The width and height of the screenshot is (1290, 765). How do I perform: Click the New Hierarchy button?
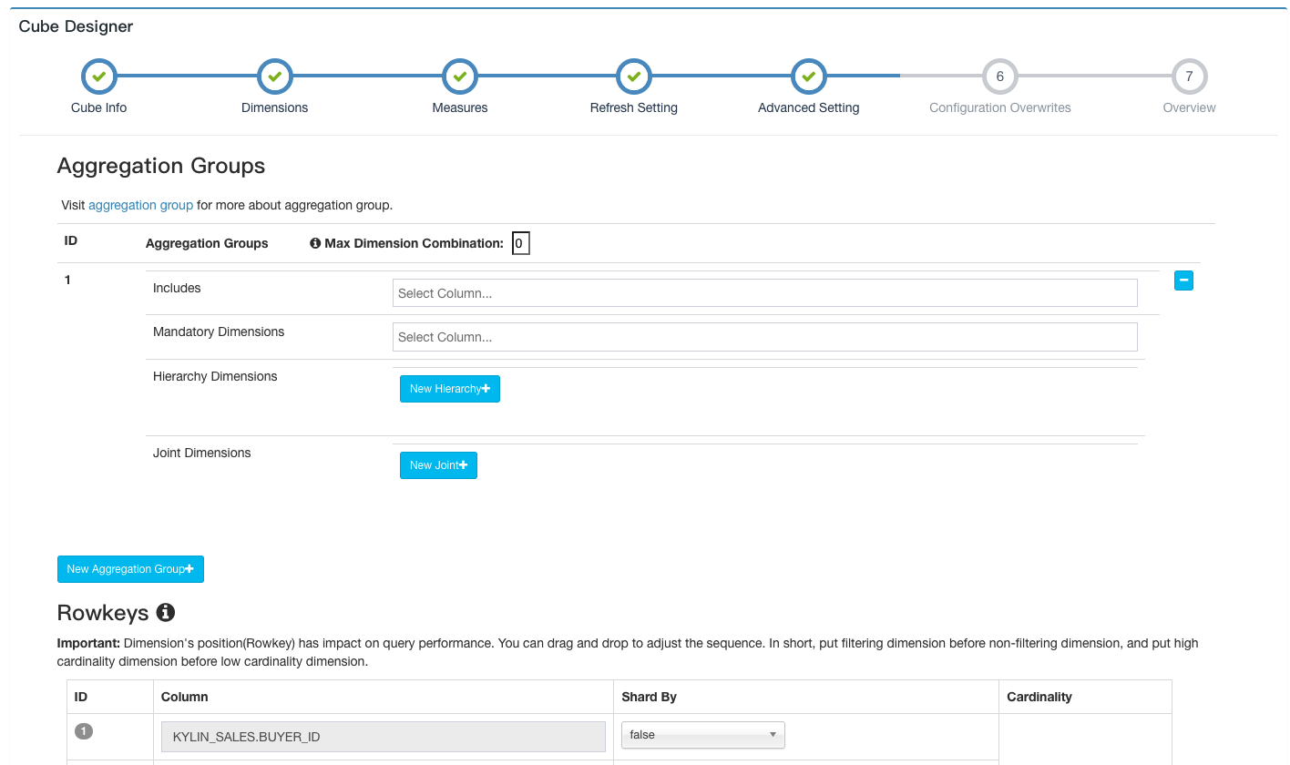[x=449, y=389]
